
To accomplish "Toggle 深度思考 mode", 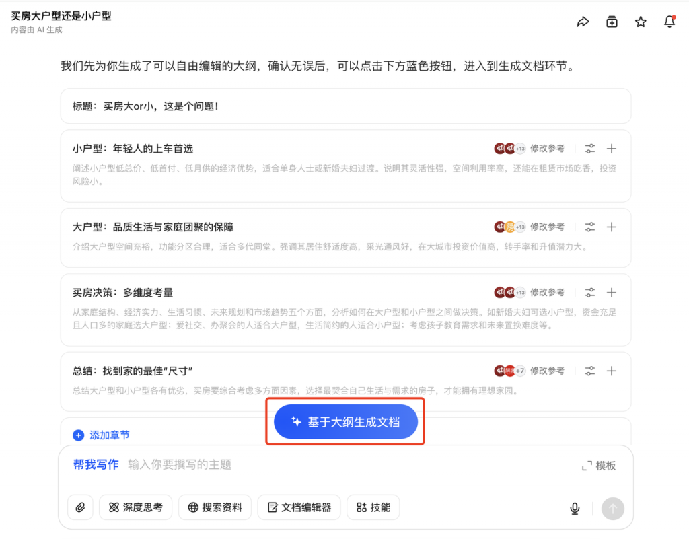I will 136,508.
